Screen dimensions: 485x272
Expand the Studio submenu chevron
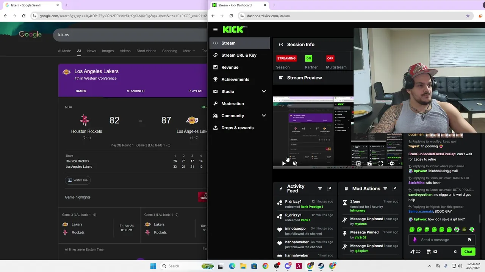coord(264,91)
